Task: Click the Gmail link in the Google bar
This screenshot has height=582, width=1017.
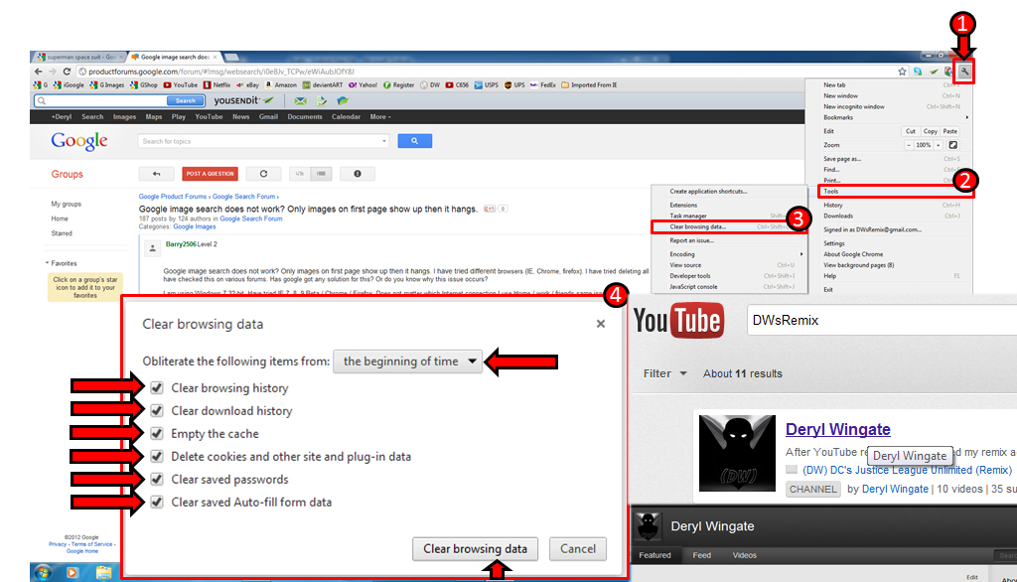Action: point(268,117)
